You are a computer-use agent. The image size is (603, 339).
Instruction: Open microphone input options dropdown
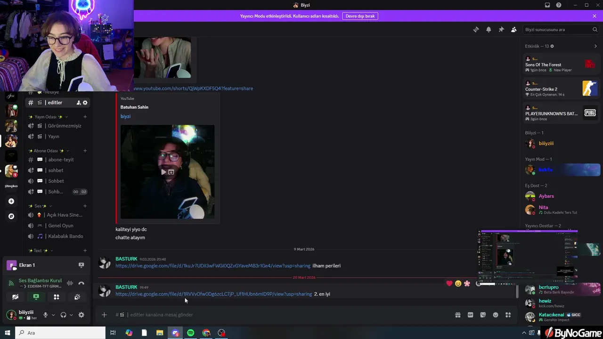pyautogui.click(x=53, y=315)
